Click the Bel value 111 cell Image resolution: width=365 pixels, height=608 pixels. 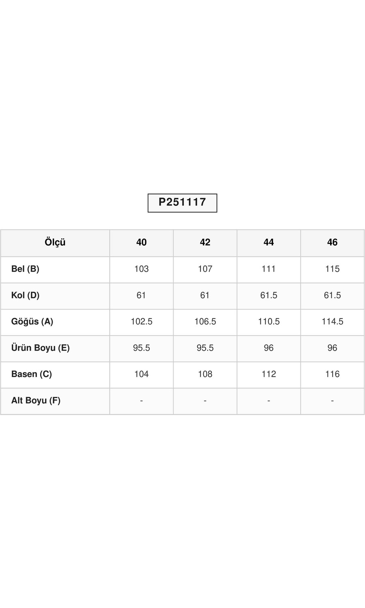tap(268, 269)
